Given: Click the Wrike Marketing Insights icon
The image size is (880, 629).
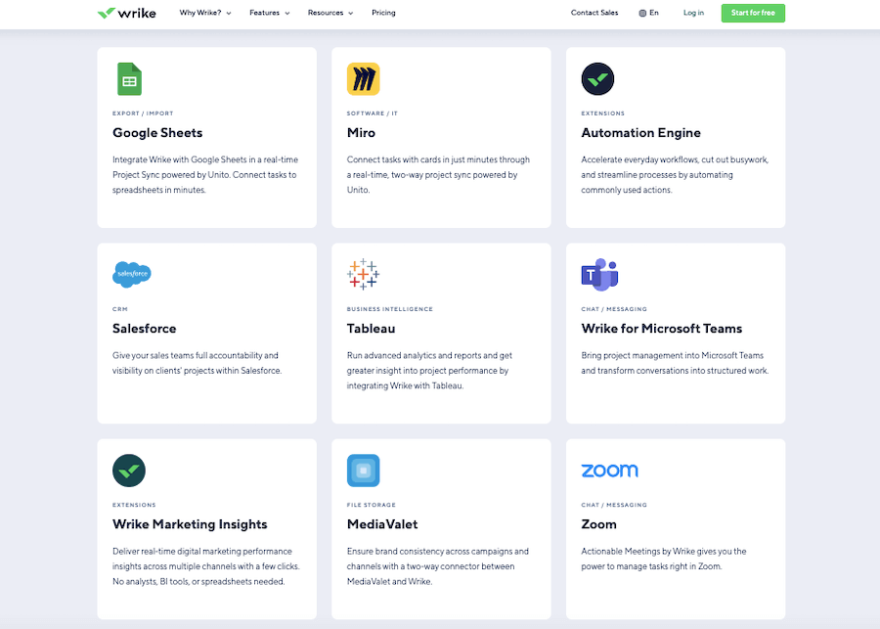Looking at the screenshot, I should point(129,471).
